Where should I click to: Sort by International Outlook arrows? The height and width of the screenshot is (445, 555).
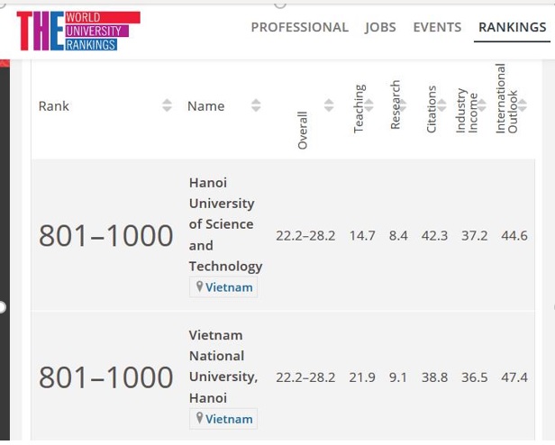coord(523,105)
